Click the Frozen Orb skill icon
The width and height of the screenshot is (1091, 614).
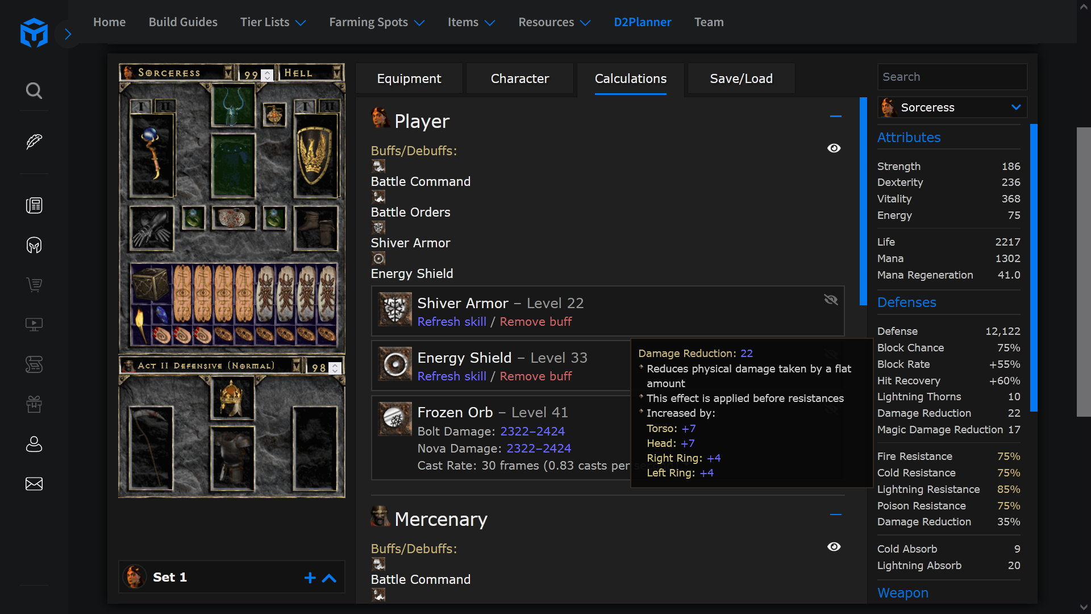tap(395, 418)
